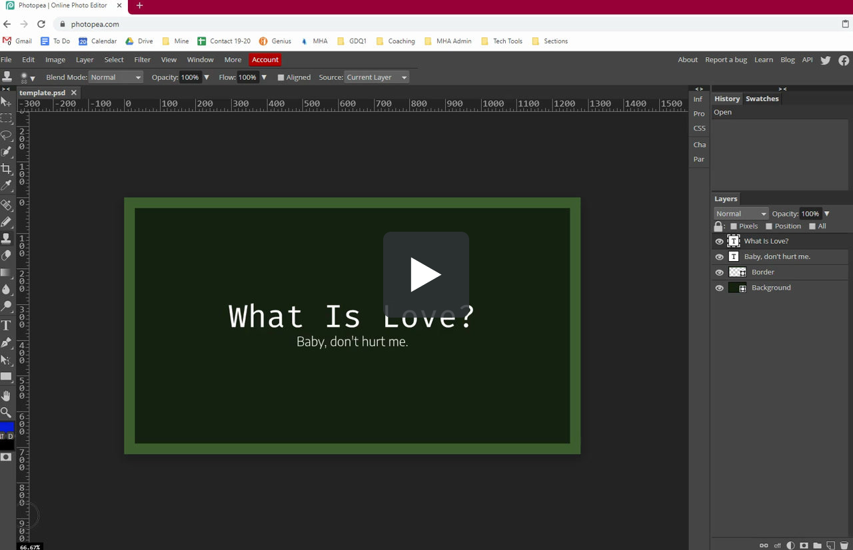Viewport: 853px width, 550px height.
Task: Switch to the Swatches tab
Action: 762,99
